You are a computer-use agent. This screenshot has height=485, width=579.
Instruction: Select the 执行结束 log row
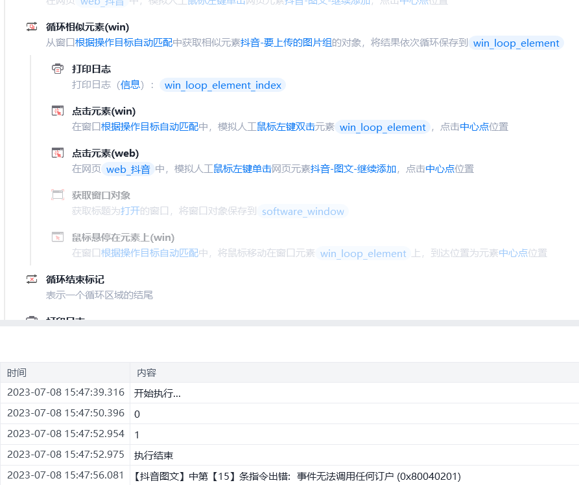(289, 455)
